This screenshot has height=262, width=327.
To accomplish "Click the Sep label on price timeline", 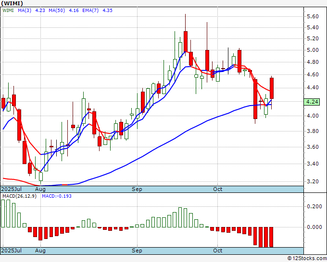I will click(x=137, y=189).
